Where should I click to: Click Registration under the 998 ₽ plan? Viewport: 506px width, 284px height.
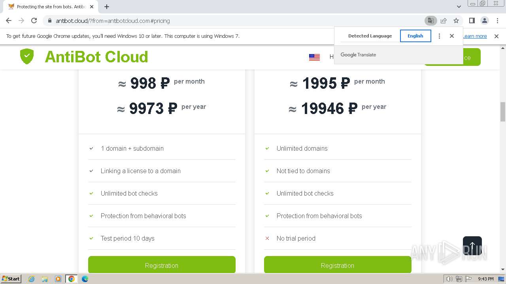(162, 265)
